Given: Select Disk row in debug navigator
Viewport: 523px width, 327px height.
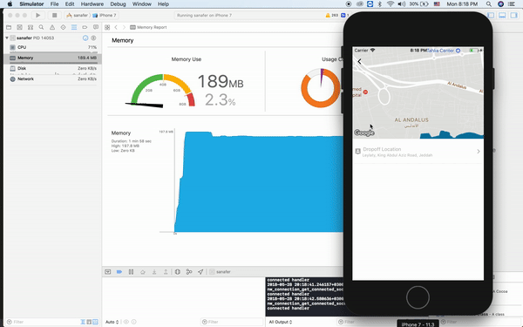Looking at the screenshot, I should coord(52,68).
